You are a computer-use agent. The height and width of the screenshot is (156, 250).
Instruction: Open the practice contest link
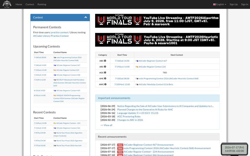59,33
